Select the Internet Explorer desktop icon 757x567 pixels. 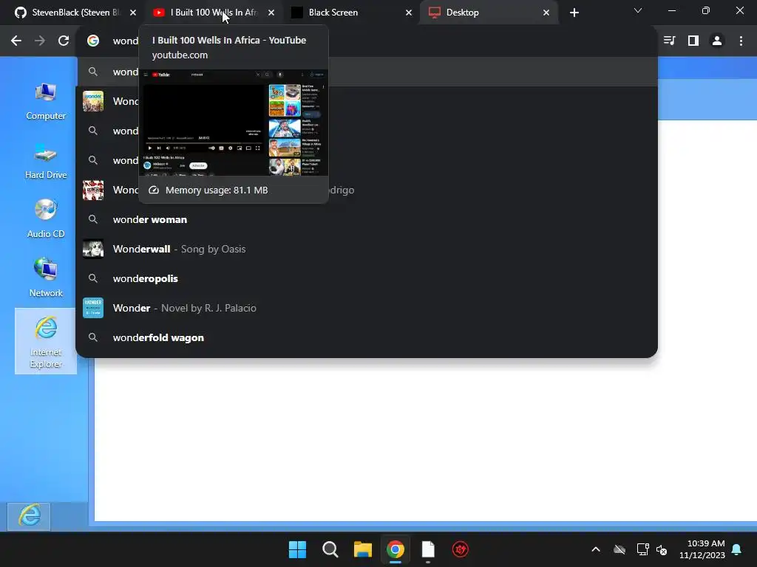click(46, 341)
